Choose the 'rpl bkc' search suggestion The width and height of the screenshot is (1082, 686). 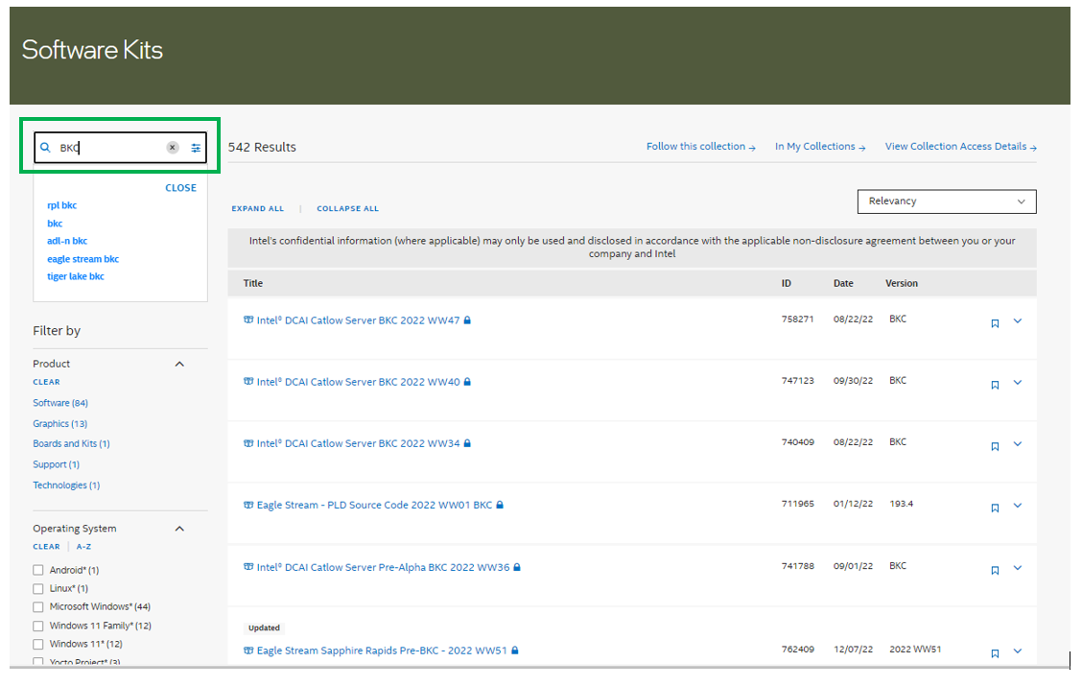(61, 205)
